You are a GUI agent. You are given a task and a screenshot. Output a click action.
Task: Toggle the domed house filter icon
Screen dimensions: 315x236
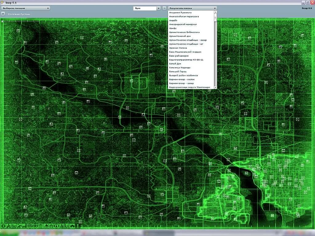click(73, 226)
